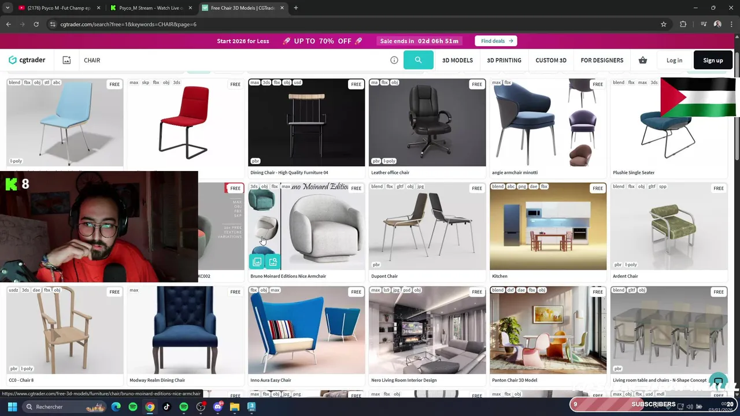Open the Panton Chair 3D Model thumbnail
Viewport: 740px width, 416px height.
(548, 330)
